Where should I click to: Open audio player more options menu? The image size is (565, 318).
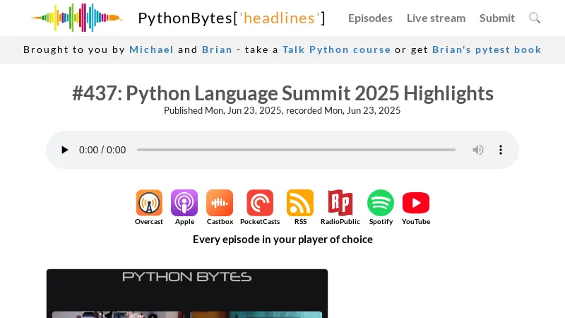click(501, 150)
